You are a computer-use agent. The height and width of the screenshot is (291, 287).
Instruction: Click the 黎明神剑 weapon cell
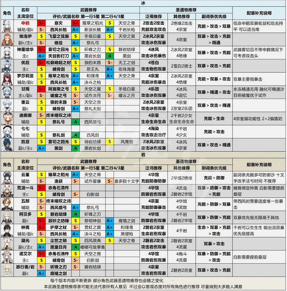[x=93, y=221]
